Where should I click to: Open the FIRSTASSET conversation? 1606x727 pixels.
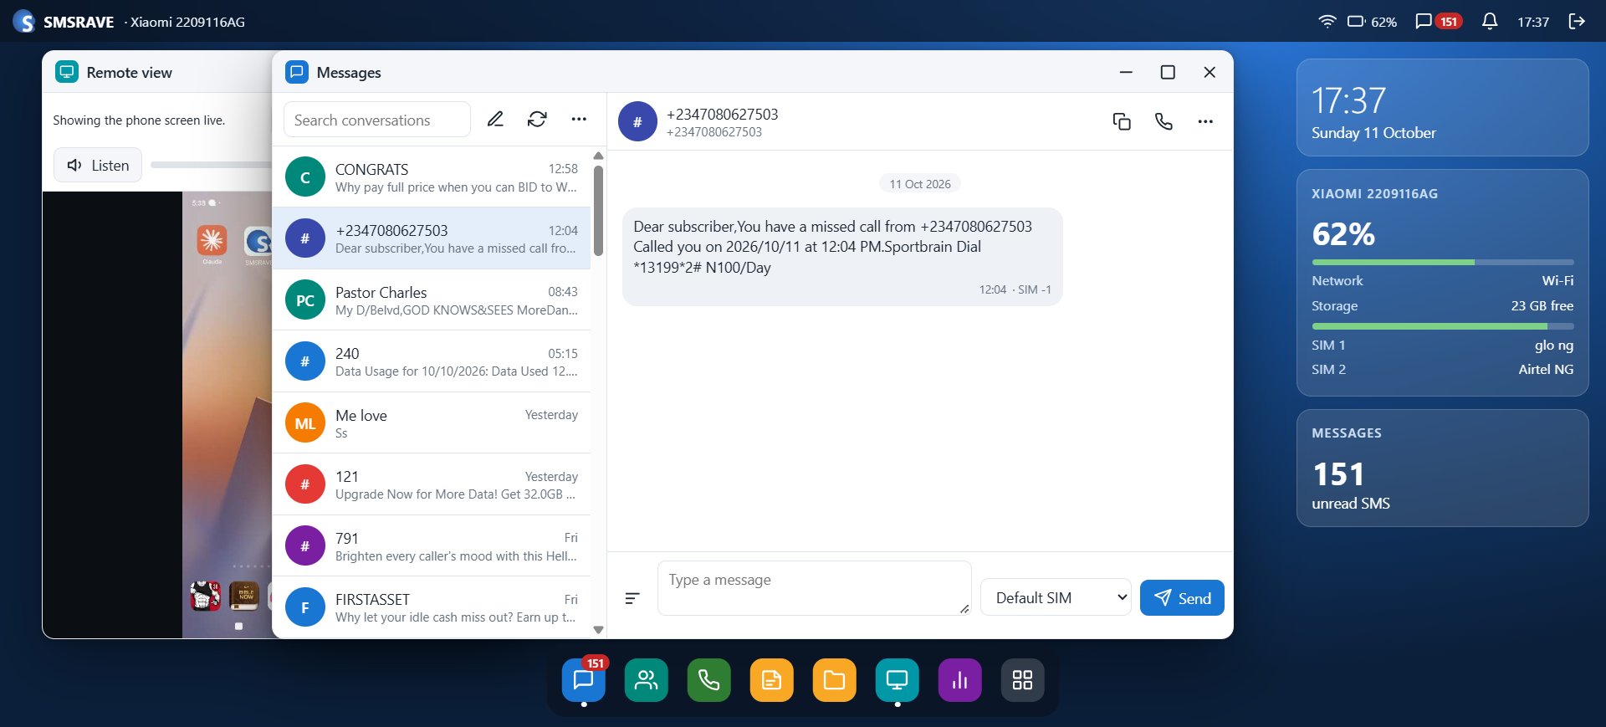432,607
